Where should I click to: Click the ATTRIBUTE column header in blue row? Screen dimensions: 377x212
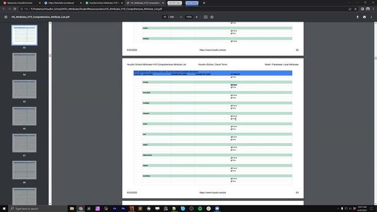(235, 74)
